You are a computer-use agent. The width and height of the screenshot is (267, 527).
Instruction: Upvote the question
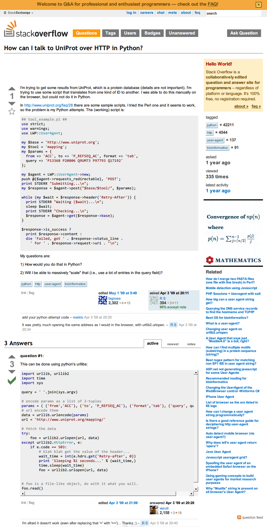coord(12,88)
